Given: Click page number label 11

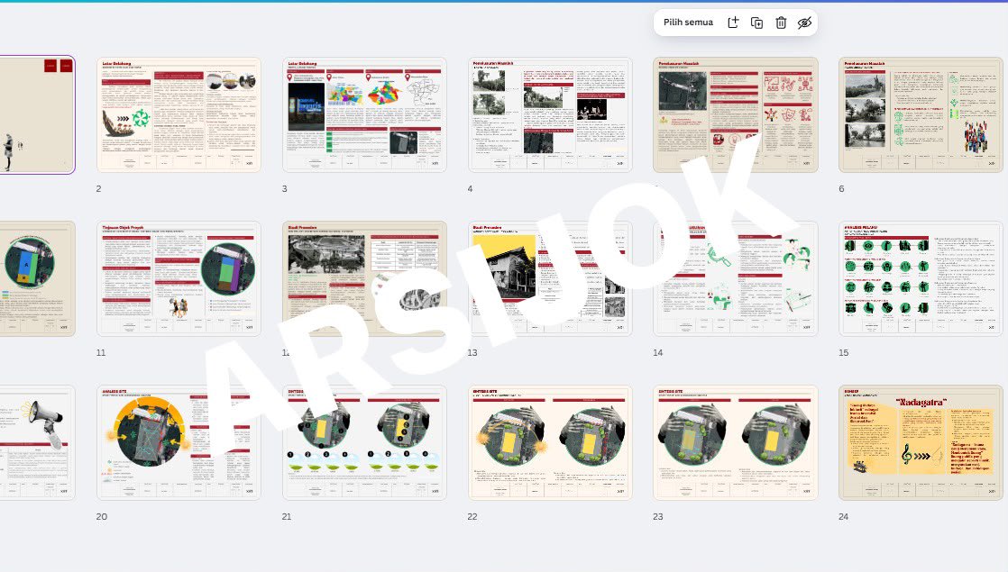Looking at the screenshot, I should click(101, 352).
